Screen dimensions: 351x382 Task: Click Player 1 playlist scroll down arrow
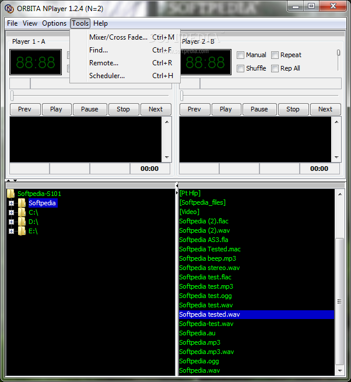click(167, 157)
